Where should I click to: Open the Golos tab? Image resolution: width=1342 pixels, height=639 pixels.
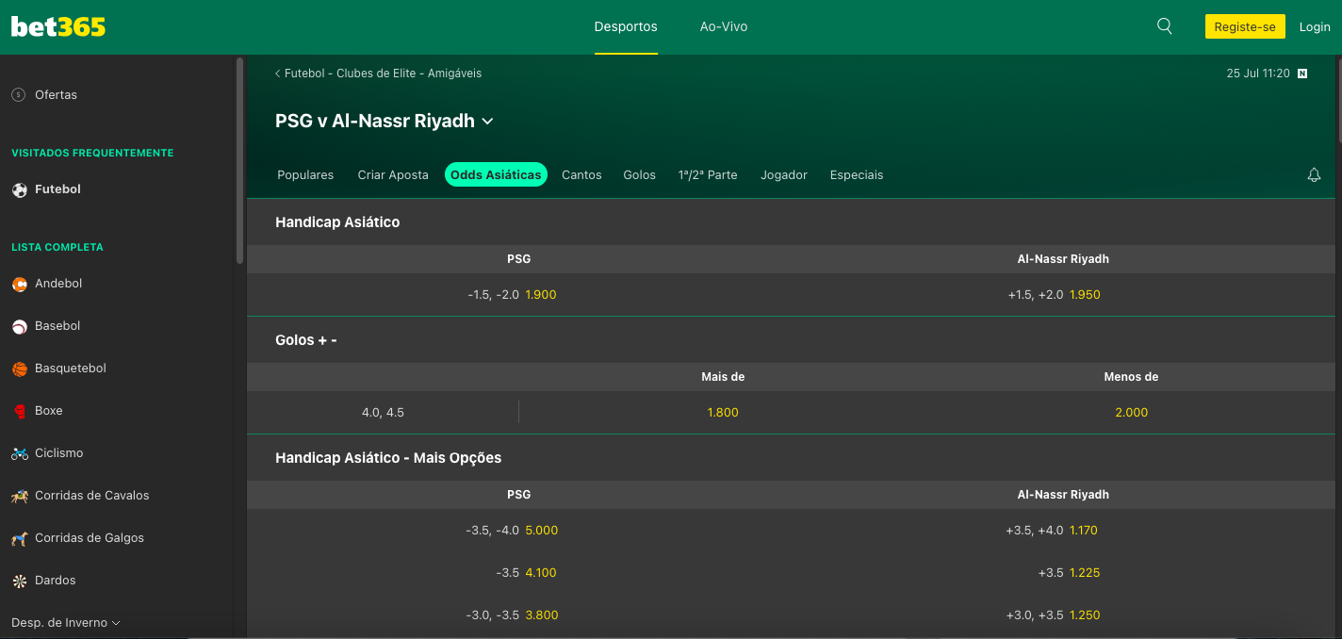639,174
